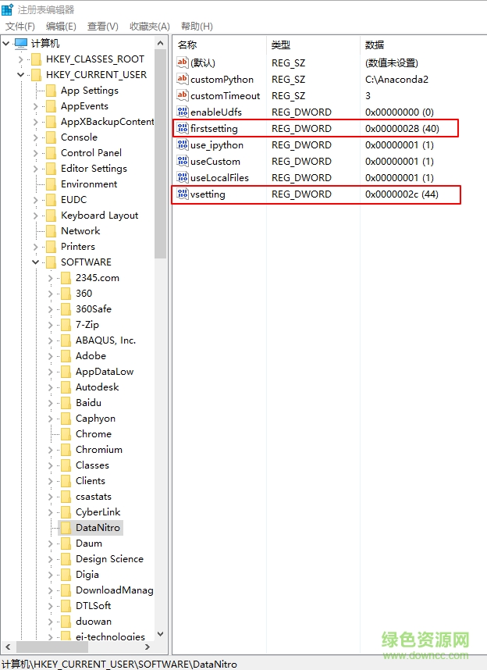Click the tree scroll up arrow
Screen dimensions: 487x670
pyautogui.click(x=160, y=43)
